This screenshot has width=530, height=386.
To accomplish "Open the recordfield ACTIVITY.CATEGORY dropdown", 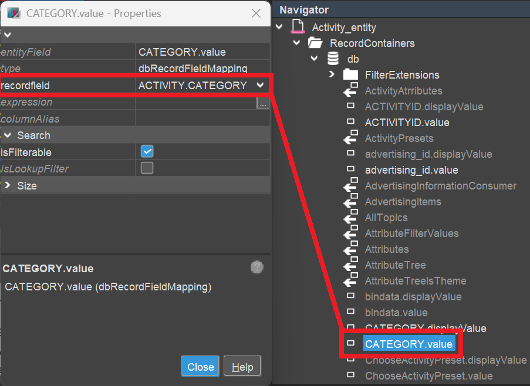I will [x=260, y=86].
